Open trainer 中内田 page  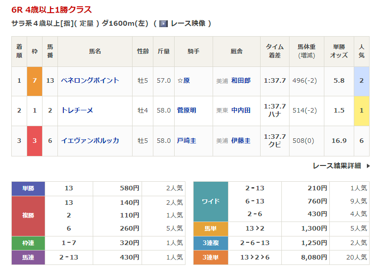tap(241, 110)
